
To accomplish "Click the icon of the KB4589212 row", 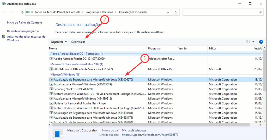I will 51,98.
